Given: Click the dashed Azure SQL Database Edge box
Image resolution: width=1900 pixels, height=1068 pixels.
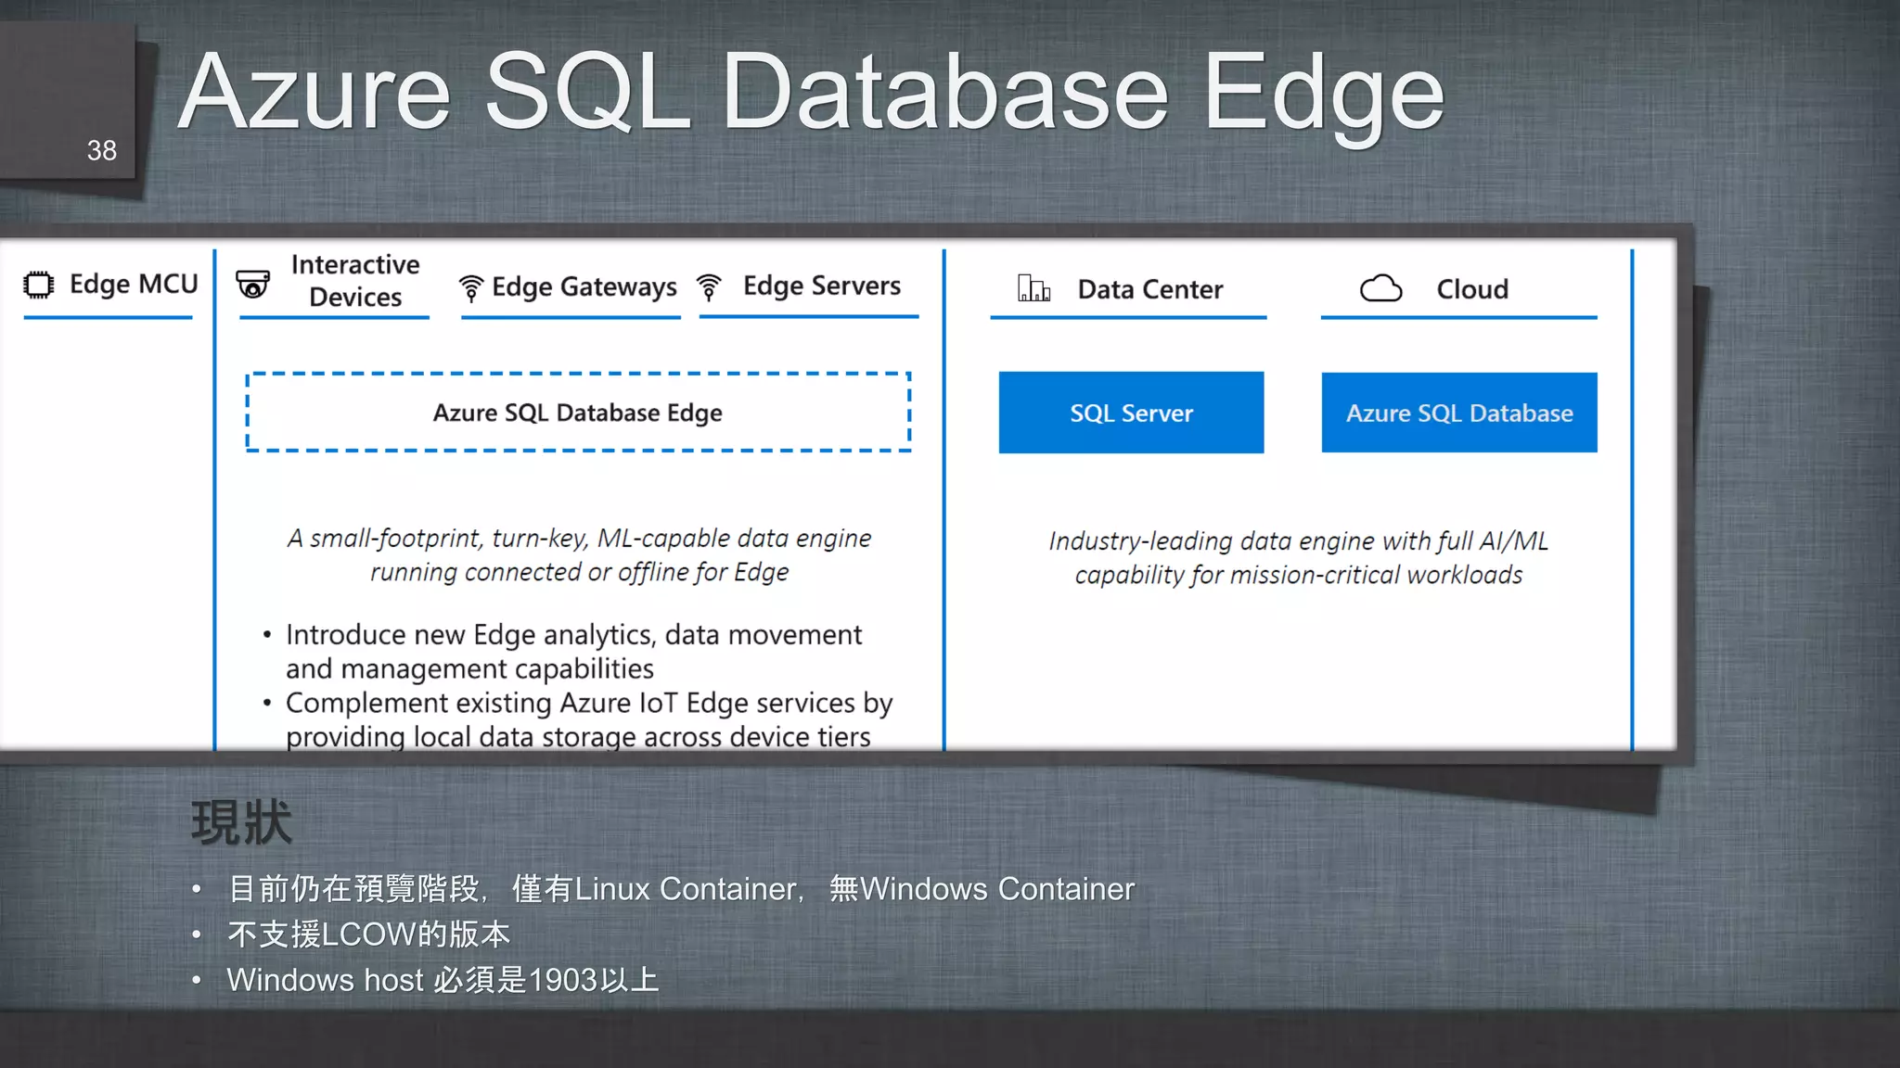Looking at the screenshot, I should [578, 413].
